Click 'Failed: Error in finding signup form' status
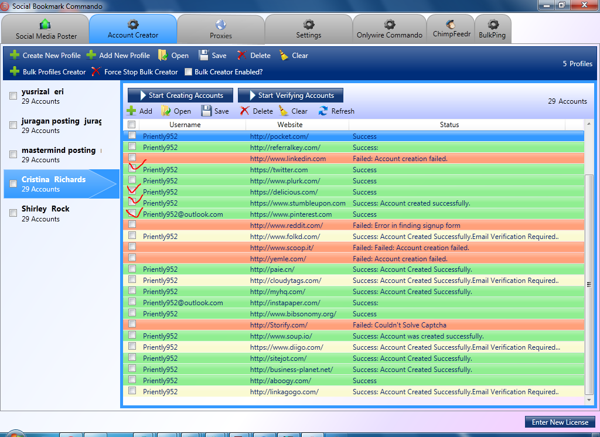600x437 pixels. coord(407,226)
